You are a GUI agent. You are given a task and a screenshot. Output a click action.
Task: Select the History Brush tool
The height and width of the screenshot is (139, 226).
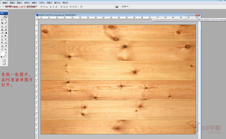(x=6, y=30)
